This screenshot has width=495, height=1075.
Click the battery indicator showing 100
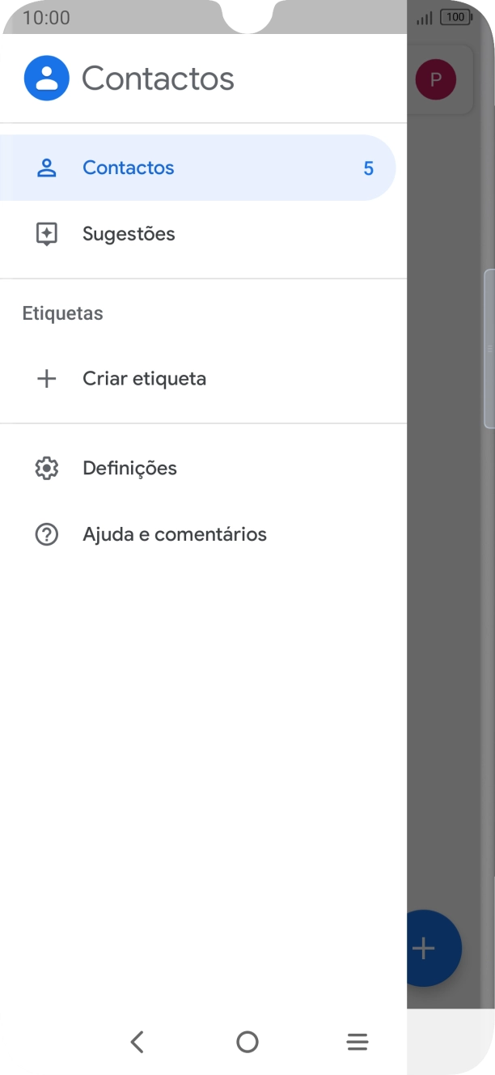tap(455, 16)
